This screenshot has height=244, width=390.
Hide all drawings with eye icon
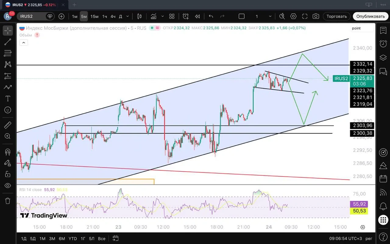pos(8,185)
